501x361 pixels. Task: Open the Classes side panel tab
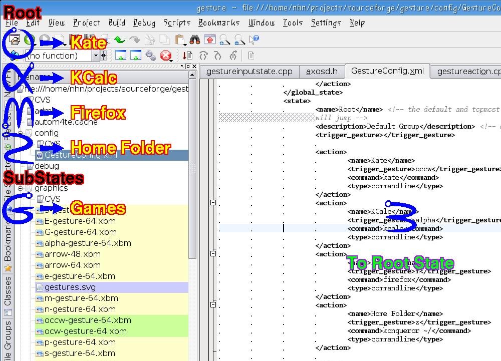(8, 295)
